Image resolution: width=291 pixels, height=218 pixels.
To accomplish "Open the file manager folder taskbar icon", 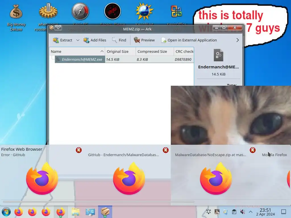I will click(76, 212).
